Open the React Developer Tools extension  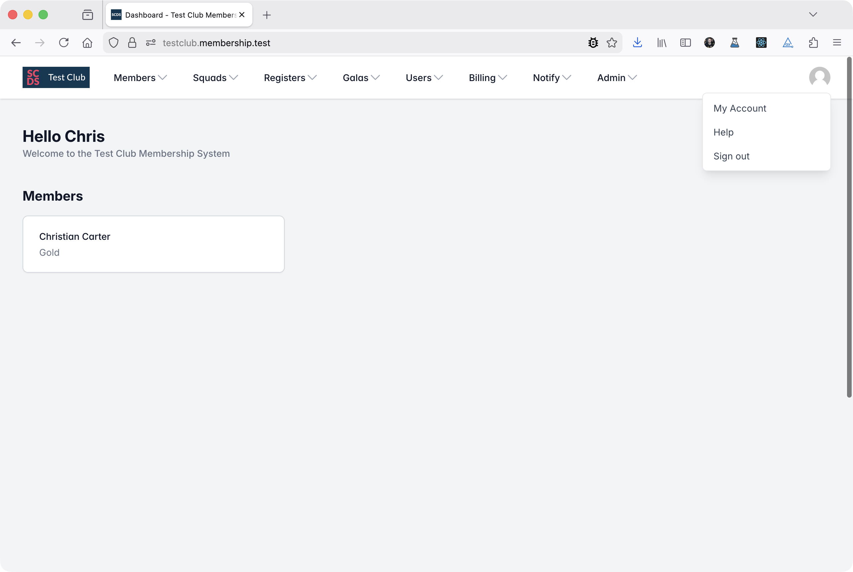click(761, 43)
